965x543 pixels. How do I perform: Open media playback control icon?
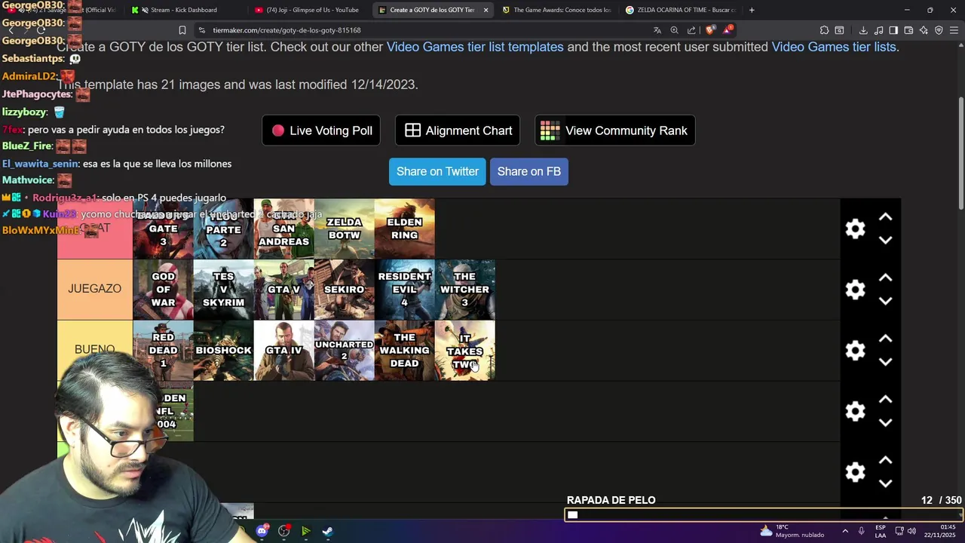click(878, 30)
